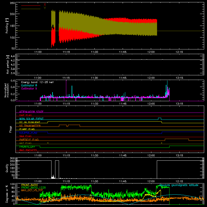Image resolution: width=207 pixels, height=207 pixels.
Task: Click the 'Normalized modulation' axis label
Action: coord(6,90)
